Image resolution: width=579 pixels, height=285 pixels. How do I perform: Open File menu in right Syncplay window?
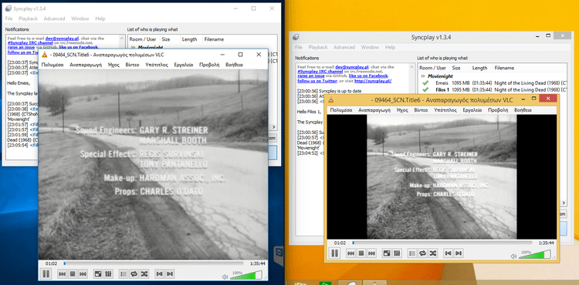[299, 48]
